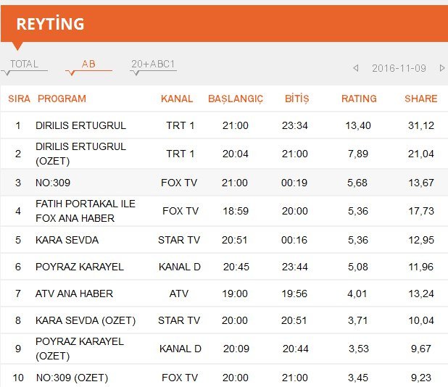
Task: Sort by the RATING column header
Action: 359,99
